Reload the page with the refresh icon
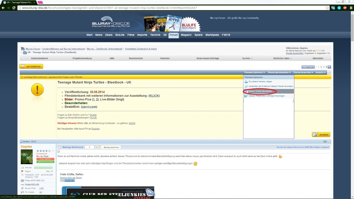Viewport: 354px width, 199px height. [14, 8]
